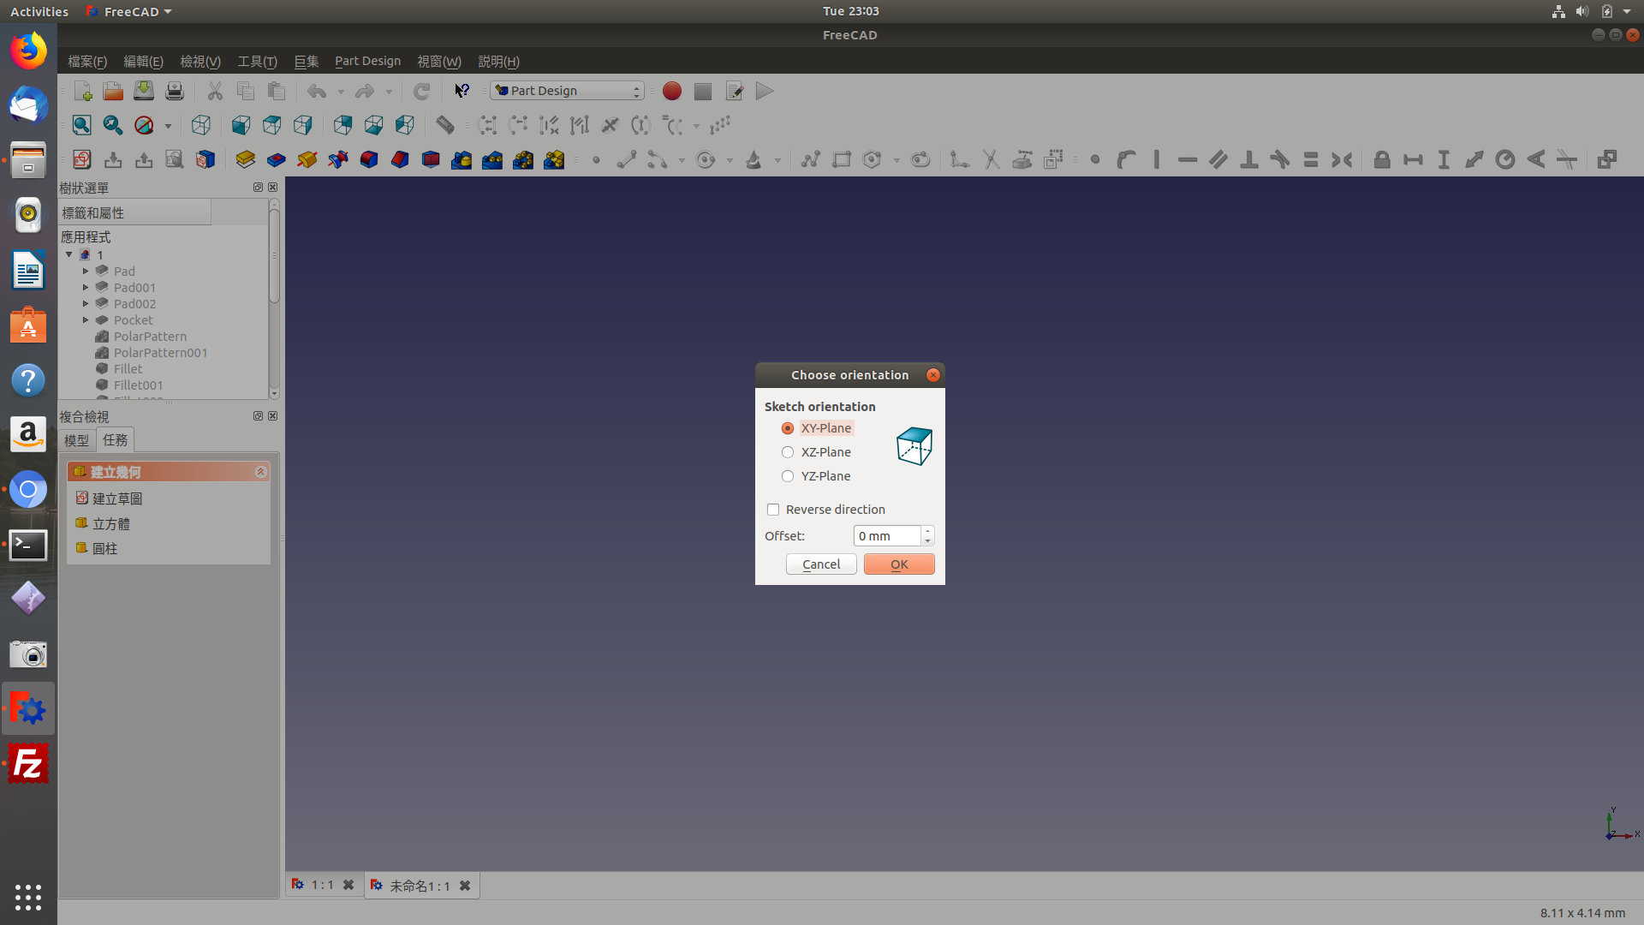
Task: Expand the Pad001 tree item
Action: [x=86, y=288]
